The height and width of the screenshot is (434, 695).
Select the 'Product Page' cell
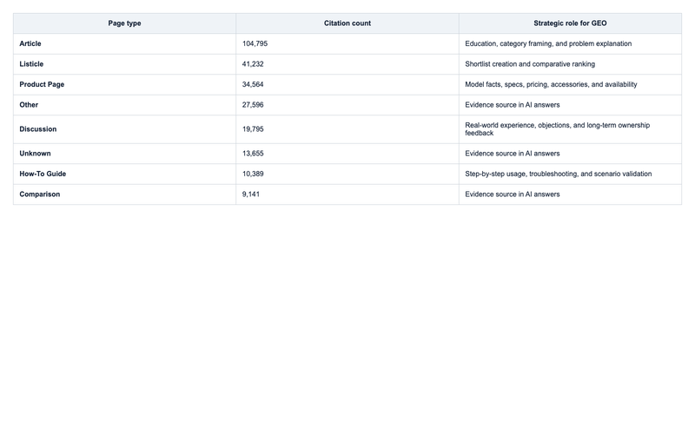click(124, 84)
